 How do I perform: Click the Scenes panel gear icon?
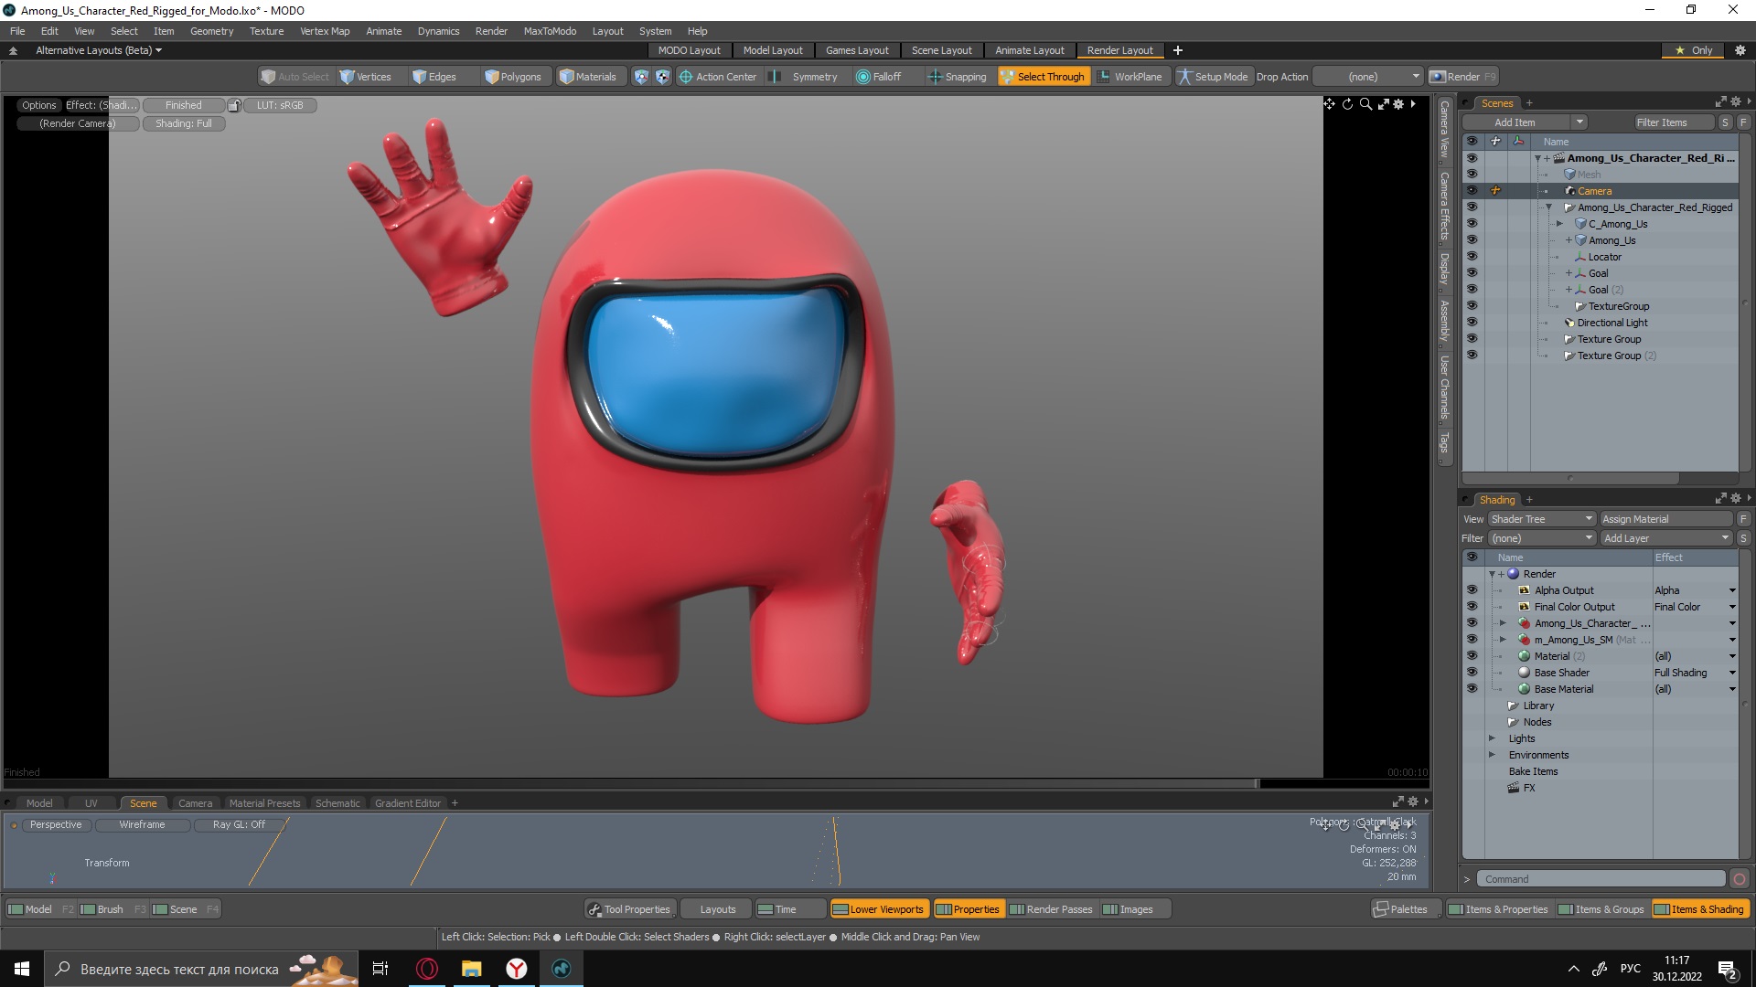(1735, 102)
